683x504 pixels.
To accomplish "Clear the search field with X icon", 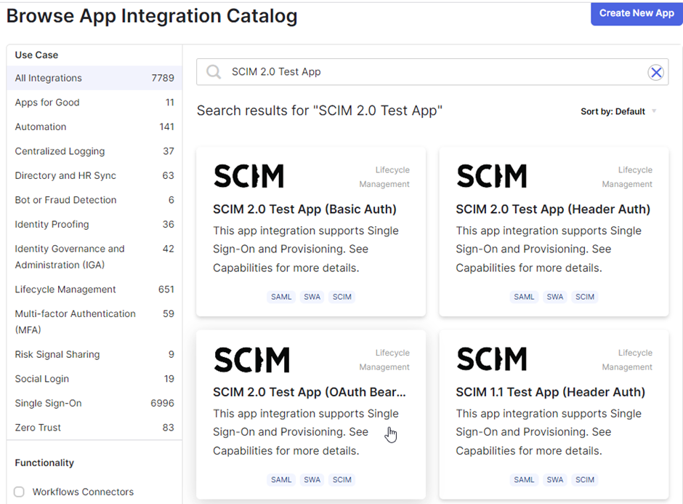I will pyautogui.click(x=655, y=72).
